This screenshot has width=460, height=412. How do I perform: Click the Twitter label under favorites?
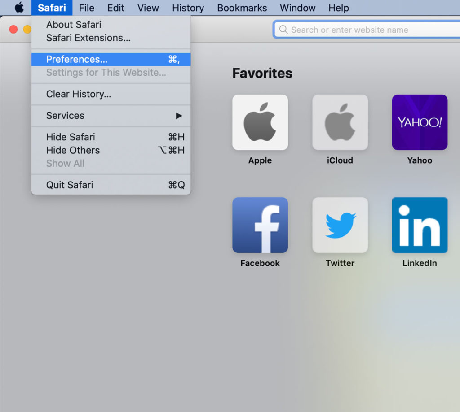click(340, 263)
